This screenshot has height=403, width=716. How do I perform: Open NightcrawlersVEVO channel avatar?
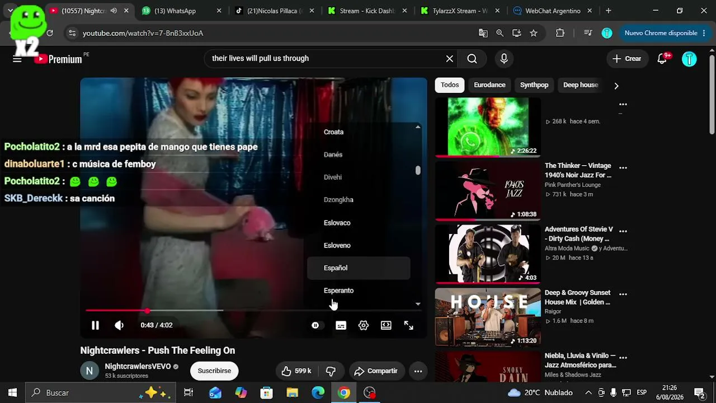point(89,371)
